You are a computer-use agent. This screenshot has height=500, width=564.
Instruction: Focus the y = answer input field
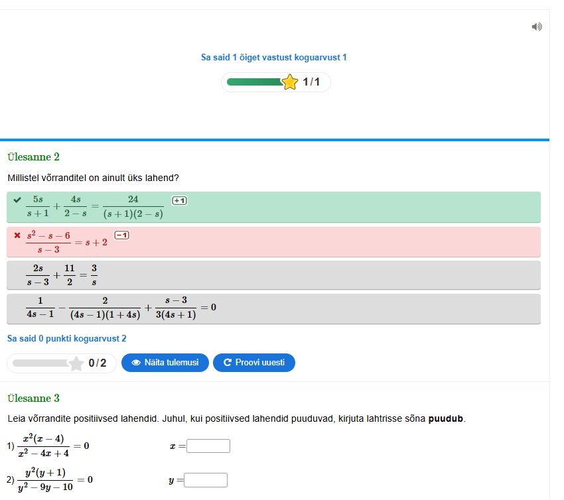pyautogui.click(x=206, y=480)
